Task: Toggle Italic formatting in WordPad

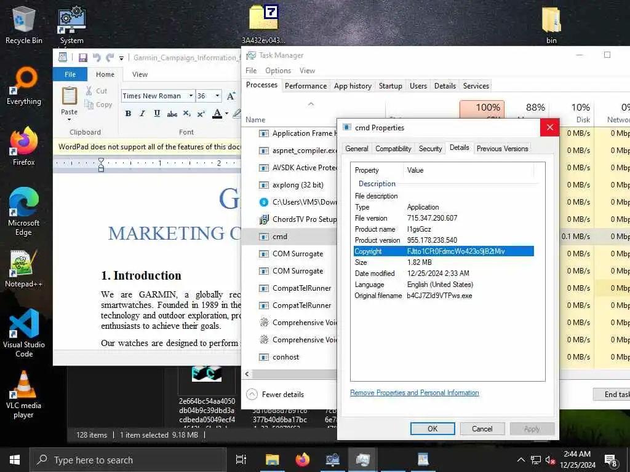Action: [142, 114]
